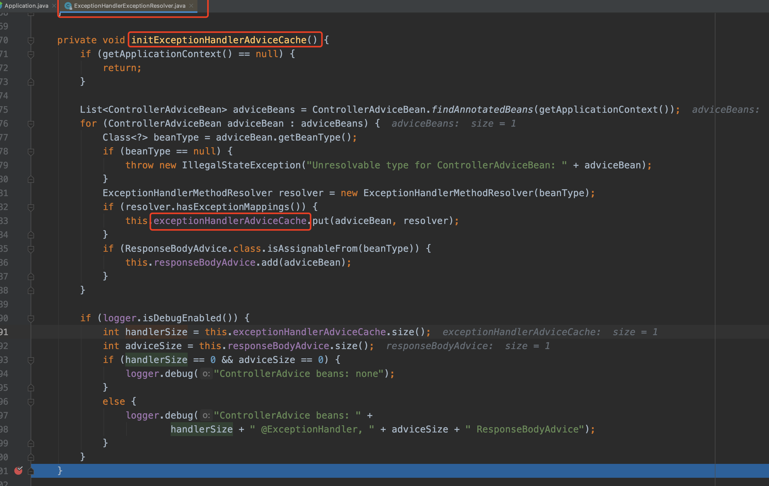769x486 pixels.
Task: Click the 'else' keyword
Action: (x=114, y=401)
